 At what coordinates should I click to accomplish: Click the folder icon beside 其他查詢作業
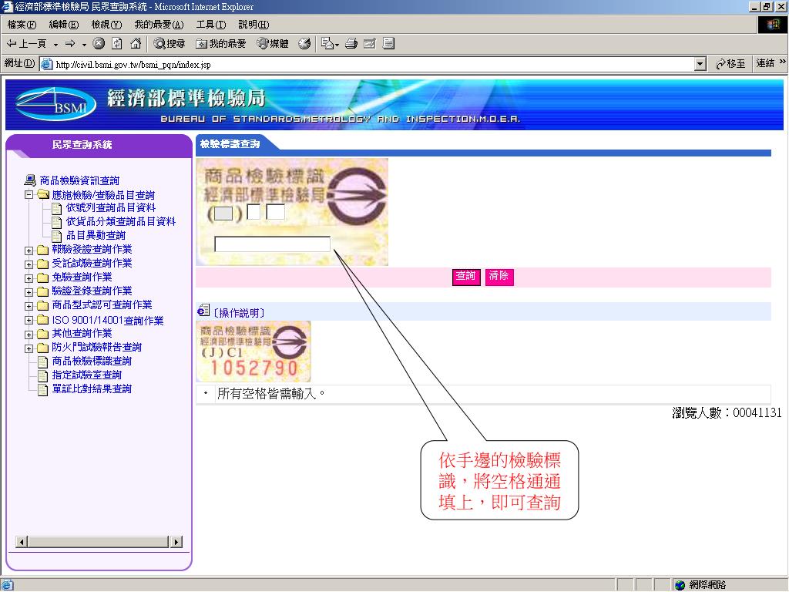pos(43,334)
